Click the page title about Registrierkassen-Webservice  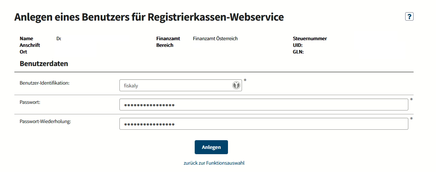coord(149,17)
